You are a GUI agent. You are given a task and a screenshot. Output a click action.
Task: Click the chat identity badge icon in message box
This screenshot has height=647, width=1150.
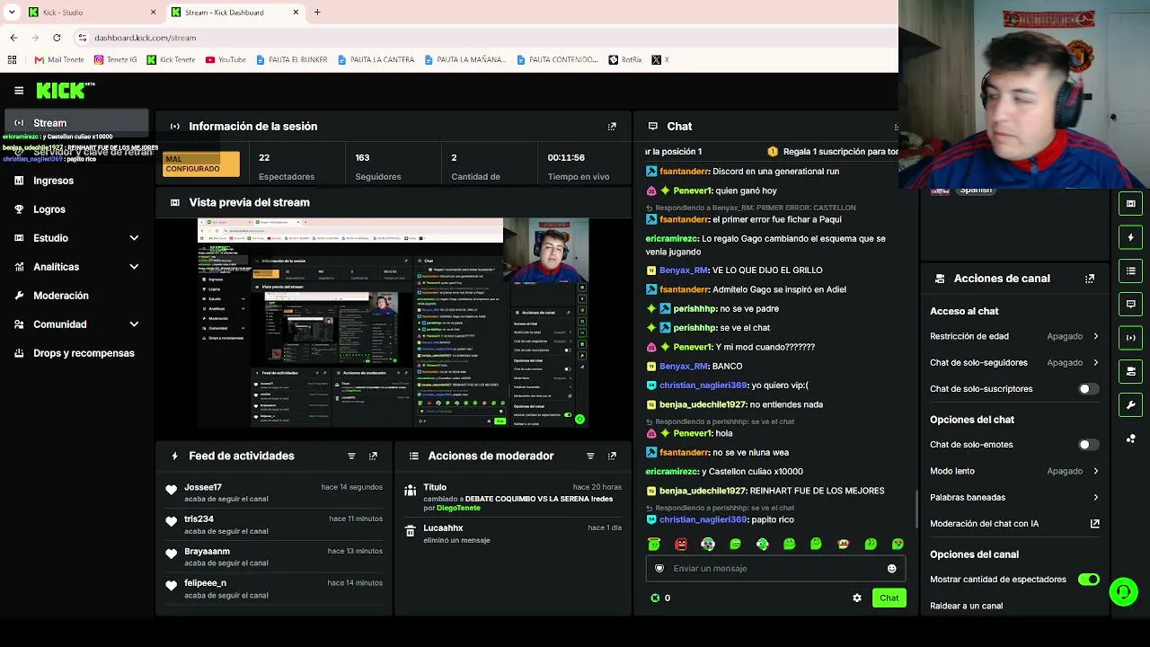point(659,569)
